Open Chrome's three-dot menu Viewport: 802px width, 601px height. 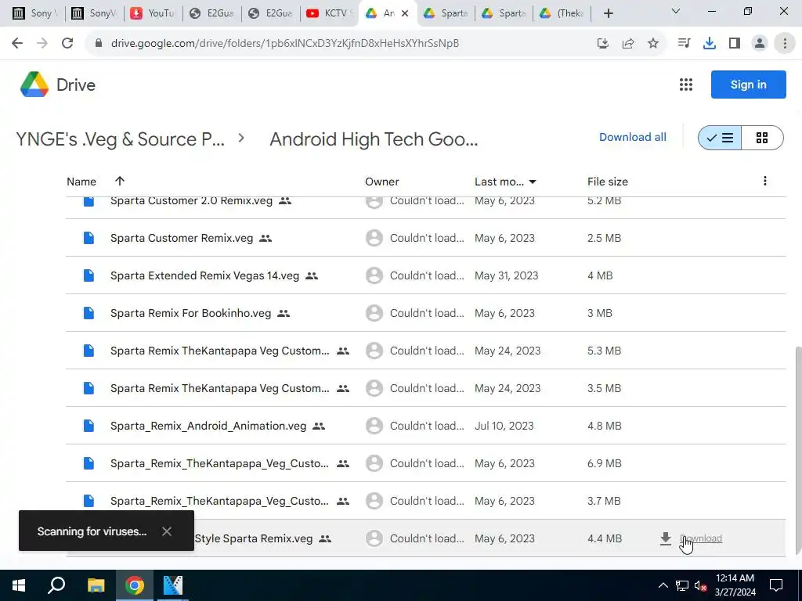point(785,44)
